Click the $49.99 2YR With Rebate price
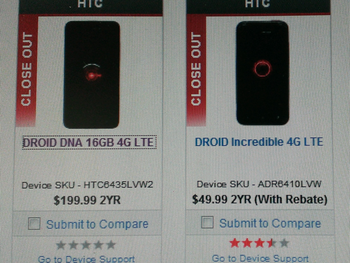 pos(260,199)
